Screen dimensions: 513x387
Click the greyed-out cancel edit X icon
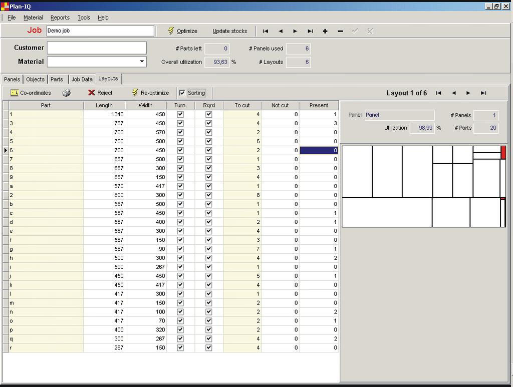point(370,31)
